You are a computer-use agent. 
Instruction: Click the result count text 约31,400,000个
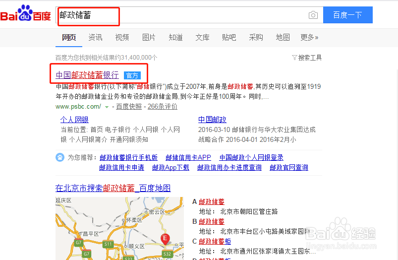click(x=136, y=58)
